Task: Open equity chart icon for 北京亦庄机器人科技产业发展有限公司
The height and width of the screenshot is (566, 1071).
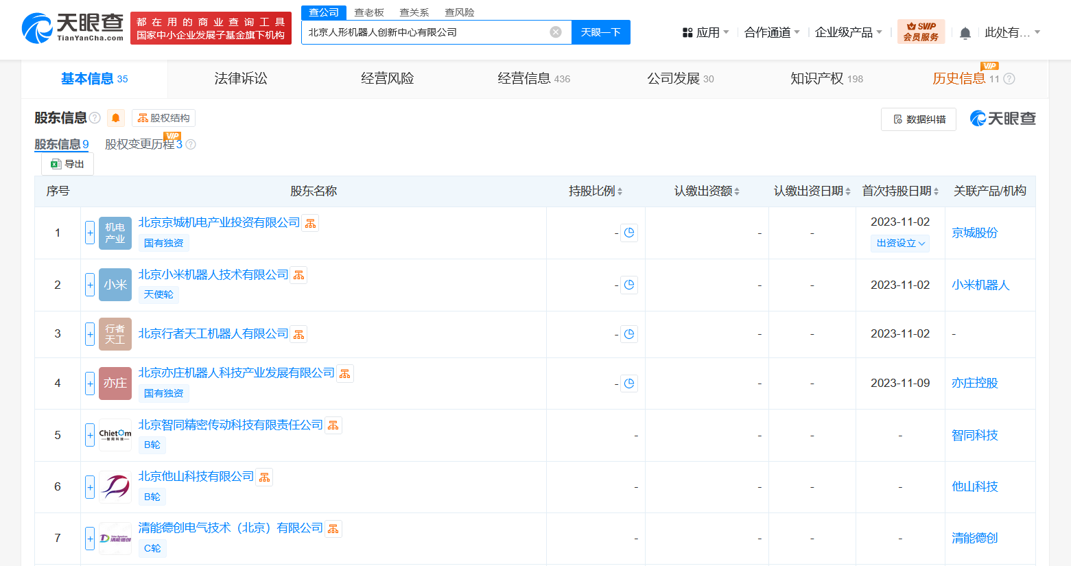Action: pyautogui.click(x=345, y=373)
